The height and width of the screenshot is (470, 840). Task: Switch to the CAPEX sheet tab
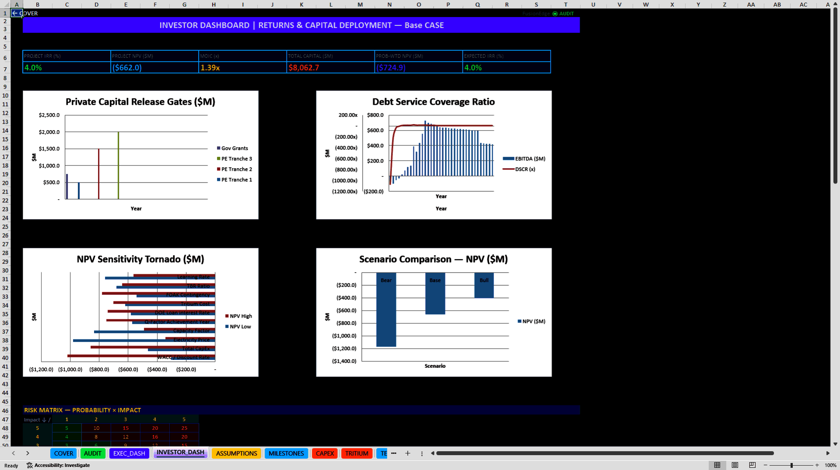click(x=325, y=453)
